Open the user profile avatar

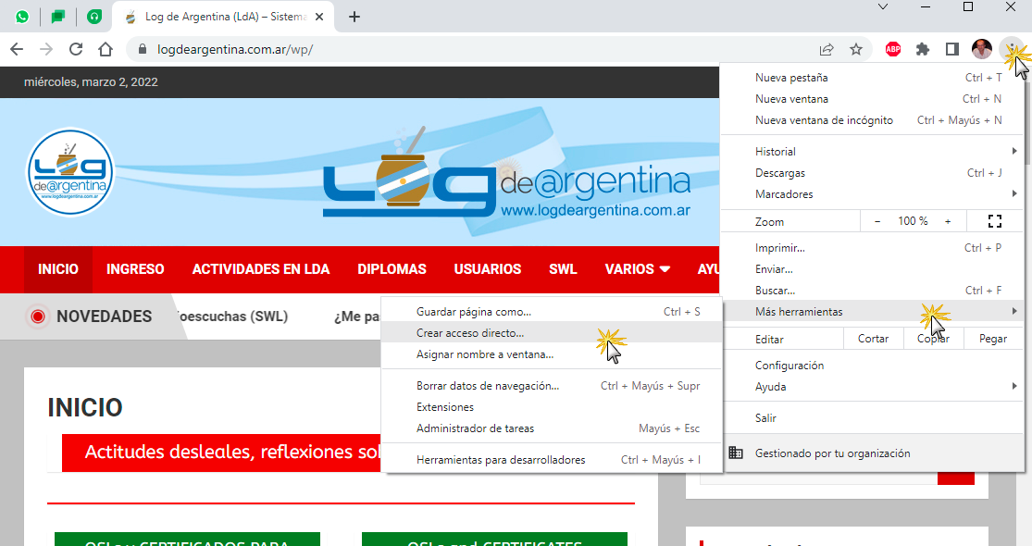[x=981, y=49]
